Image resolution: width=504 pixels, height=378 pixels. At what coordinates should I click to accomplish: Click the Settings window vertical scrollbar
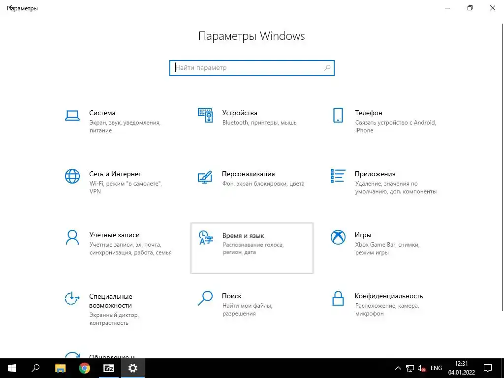pyautogui.click(x=502, y=167)
